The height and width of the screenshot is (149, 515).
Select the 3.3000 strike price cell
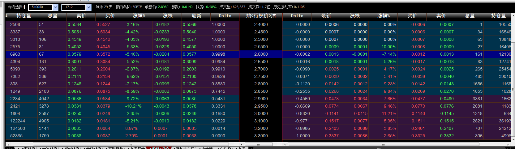click(x=261, y=136)
